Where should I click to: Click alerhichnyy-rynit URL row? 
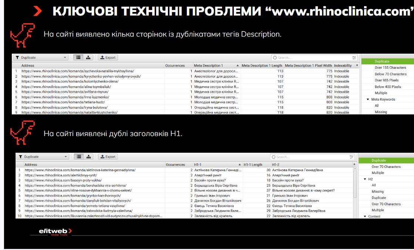(61, 175)
